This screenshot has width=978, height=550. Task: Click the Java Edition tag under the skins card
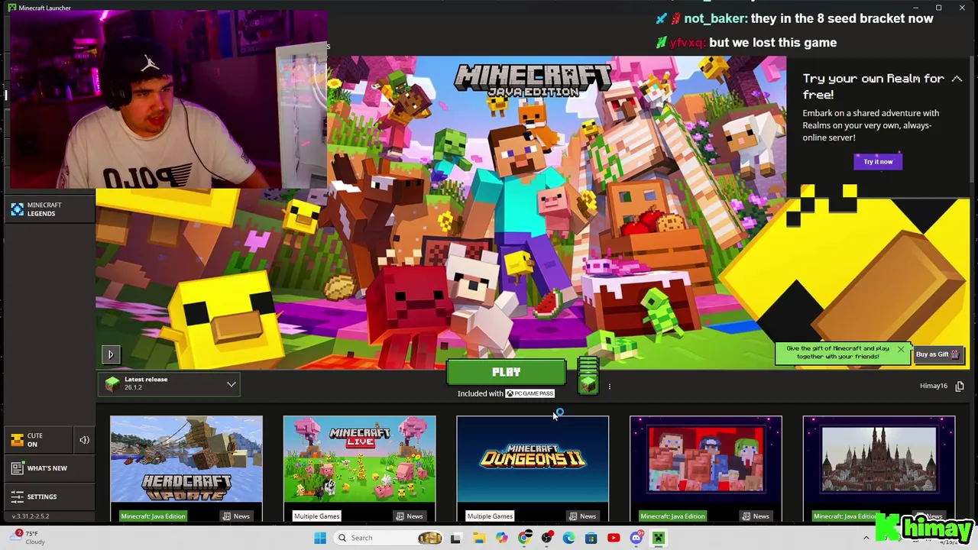[x=672, y=516]
